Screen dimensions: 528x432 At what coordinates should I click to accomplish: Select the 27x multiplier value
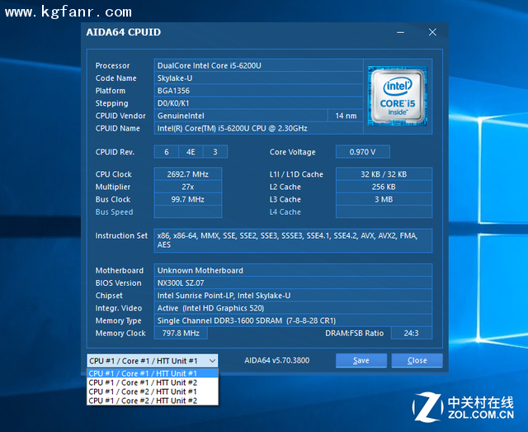[x=187, y=187]
